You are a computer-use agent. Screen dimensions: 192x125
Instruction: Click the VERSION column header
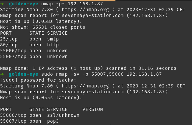(93, 109)
